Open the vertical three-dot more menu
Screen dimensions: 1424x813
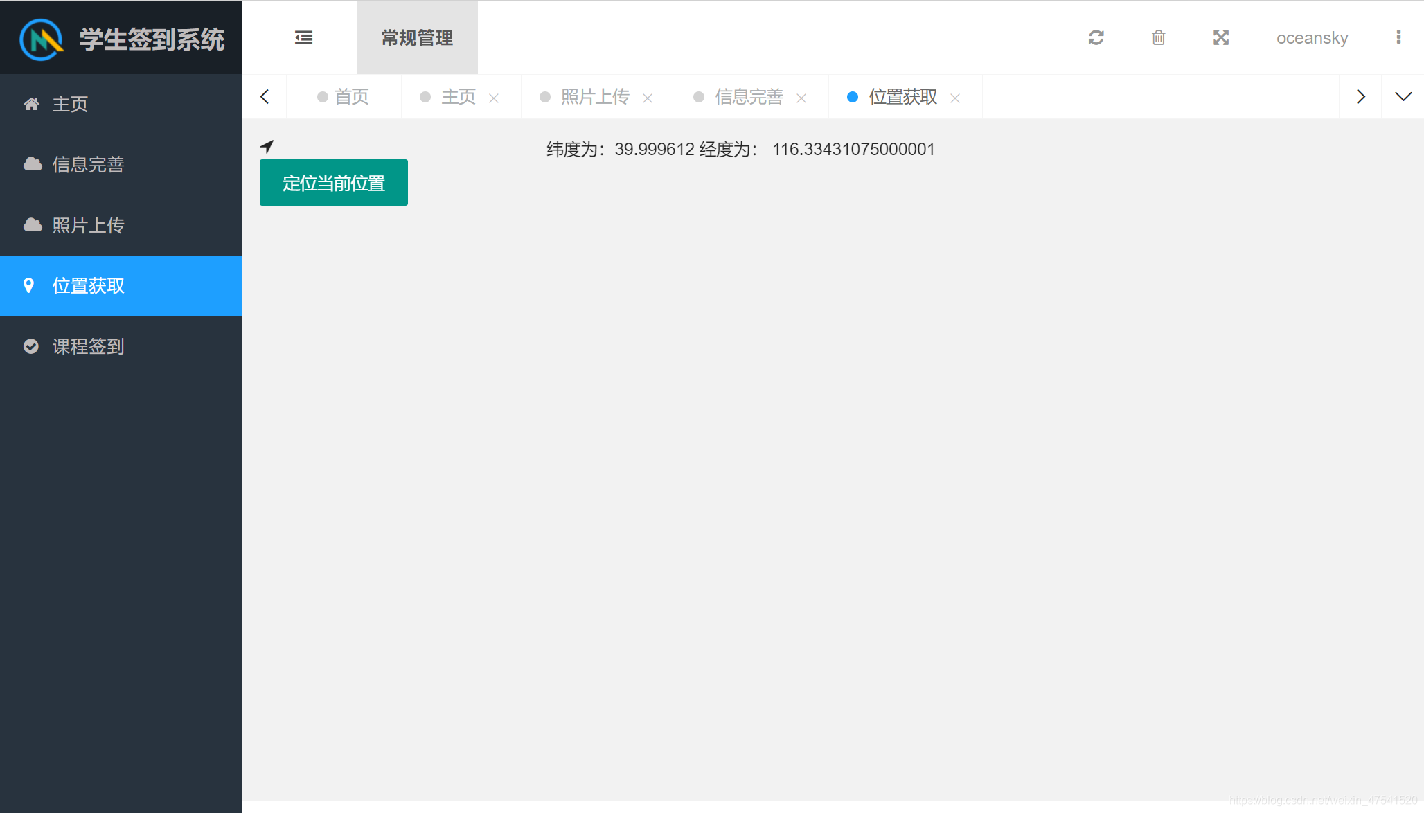1398,37
